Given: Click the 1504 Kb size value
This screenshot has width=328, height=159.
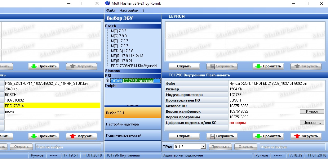Looking at the screenshot, I should [x=236, y=89].
